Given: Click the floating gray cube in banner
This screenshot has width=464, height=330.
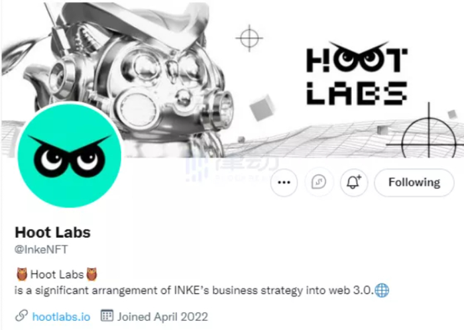Looking at the screenshot, I should click(x=262, y=107).
